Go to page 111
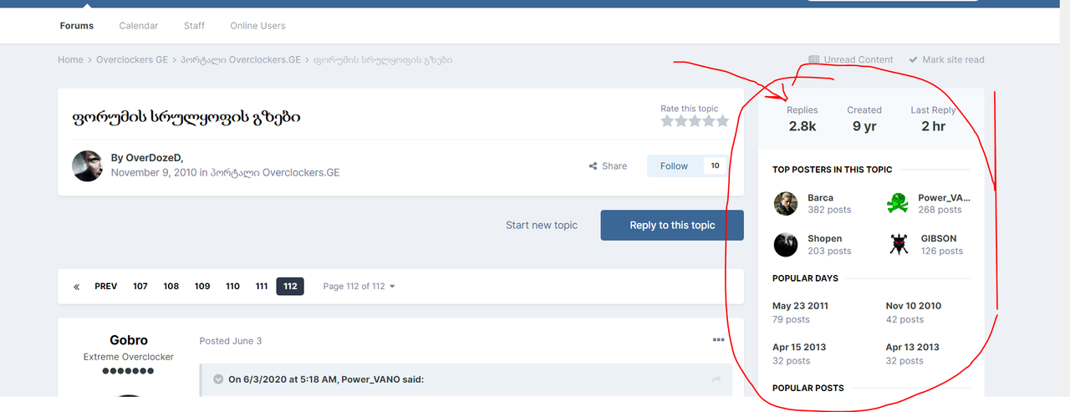This screenshot has height=412, width=1070. pos(262,287)
